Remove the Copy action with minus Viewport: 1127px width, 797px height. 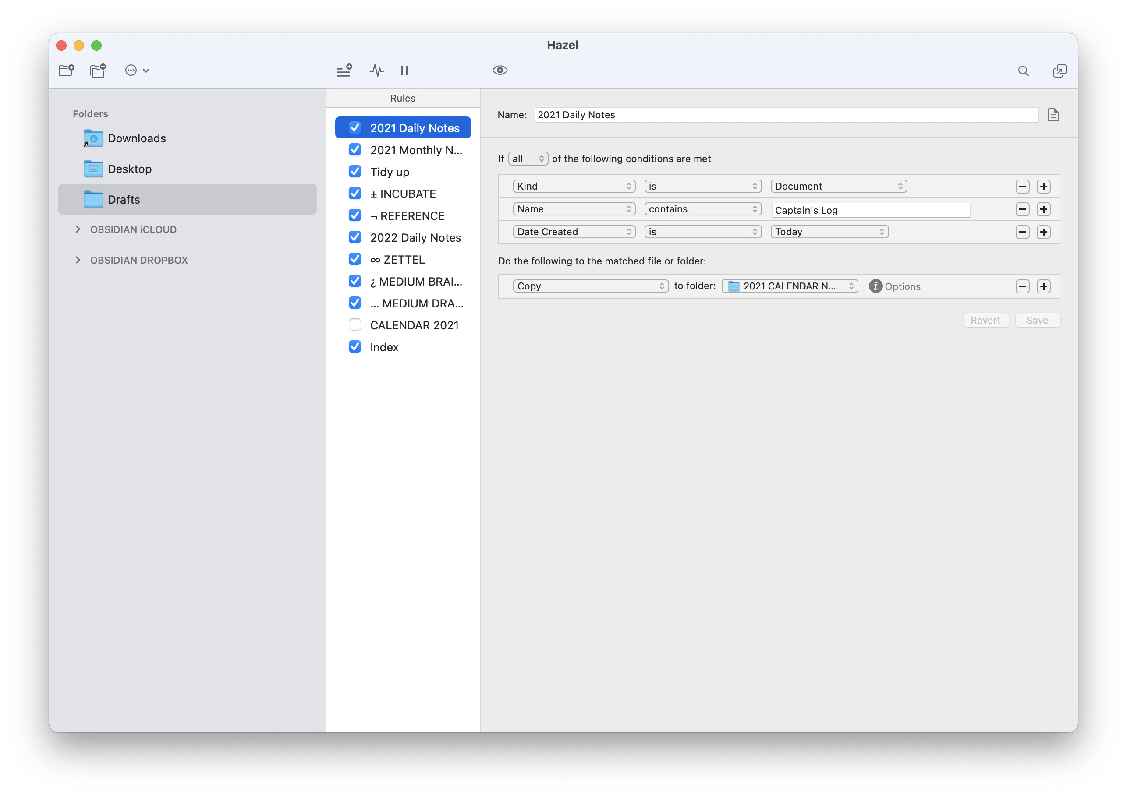(1022, 286)
